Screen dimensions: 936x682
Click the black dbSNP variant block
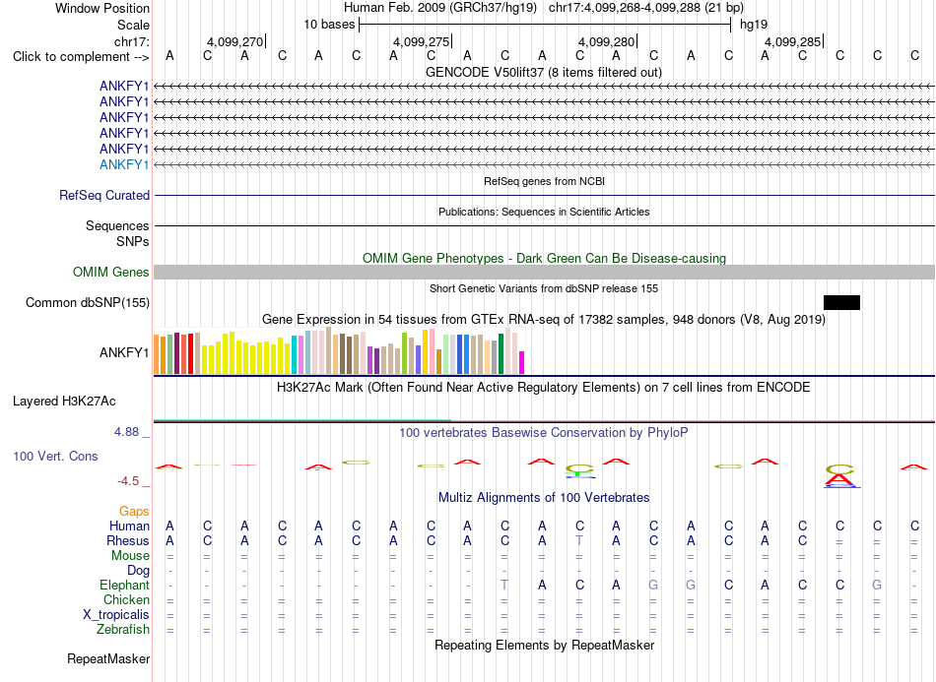pyautogui.click(x=841, y=302)
